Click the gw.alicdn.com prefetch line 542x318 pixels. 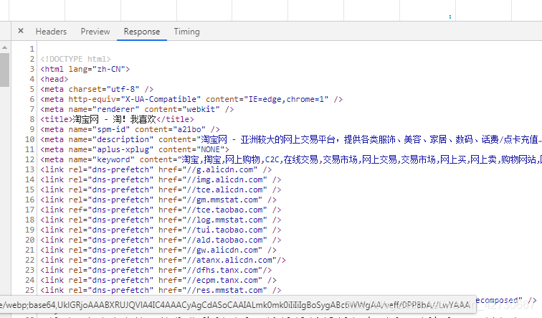point(158,250)
